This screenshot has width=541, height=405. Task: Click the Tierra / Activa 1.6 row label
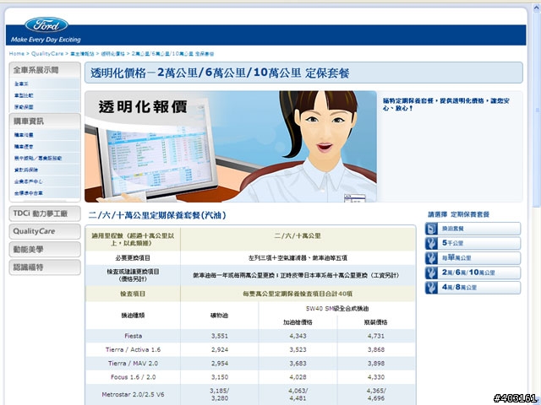pos(134,349)
